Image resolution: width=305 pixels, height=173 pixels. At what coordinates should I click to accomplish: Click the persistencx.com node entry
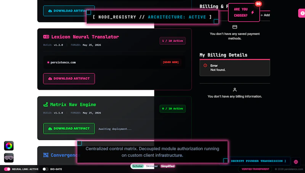click(x=114, y=62)
